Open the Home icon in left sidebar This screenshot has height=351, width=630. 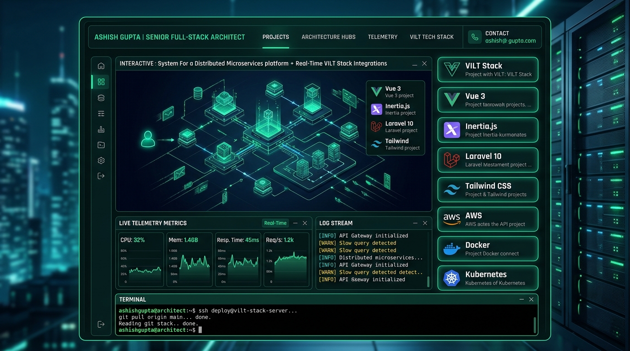click(x=101, y=66)
